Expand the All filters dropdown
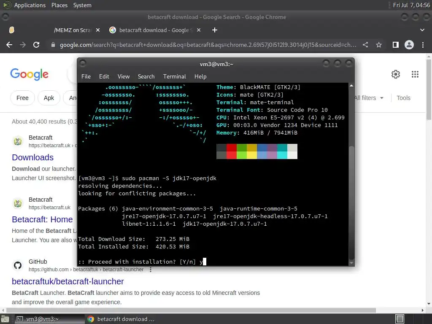The height and width of the screenshot is (324, 432). point(369,98)
